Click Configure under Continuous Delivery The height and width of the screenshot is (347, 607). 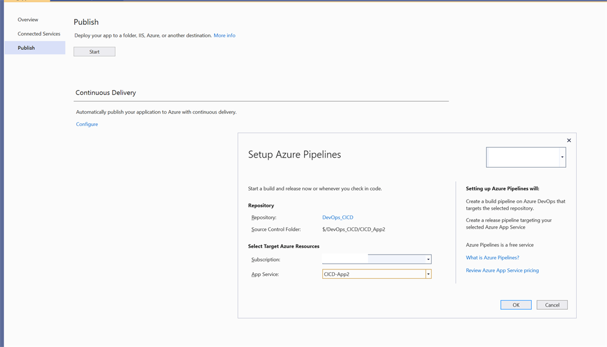[x=86, y=124]
